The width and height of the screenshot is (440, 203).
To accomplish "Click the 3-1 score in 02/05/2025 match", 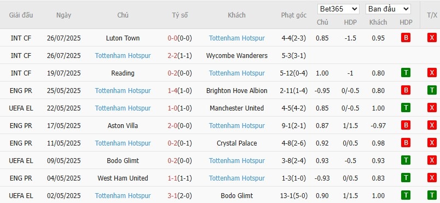I will coord(172,195).
